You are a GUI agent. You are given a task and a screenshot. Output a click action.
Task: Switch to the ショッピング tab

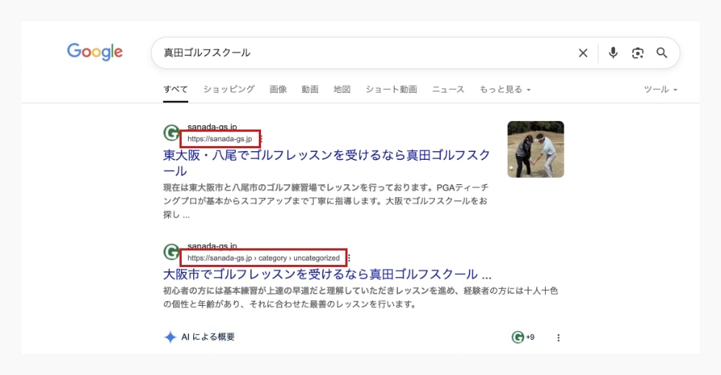(229, 89)
